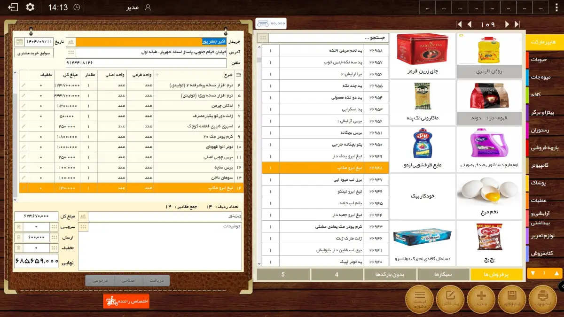Open the calendar icon beside the date field
Image resolution: width=564 pixels, height=317 pixels.
pyautogui.click(x=19, y=42)
